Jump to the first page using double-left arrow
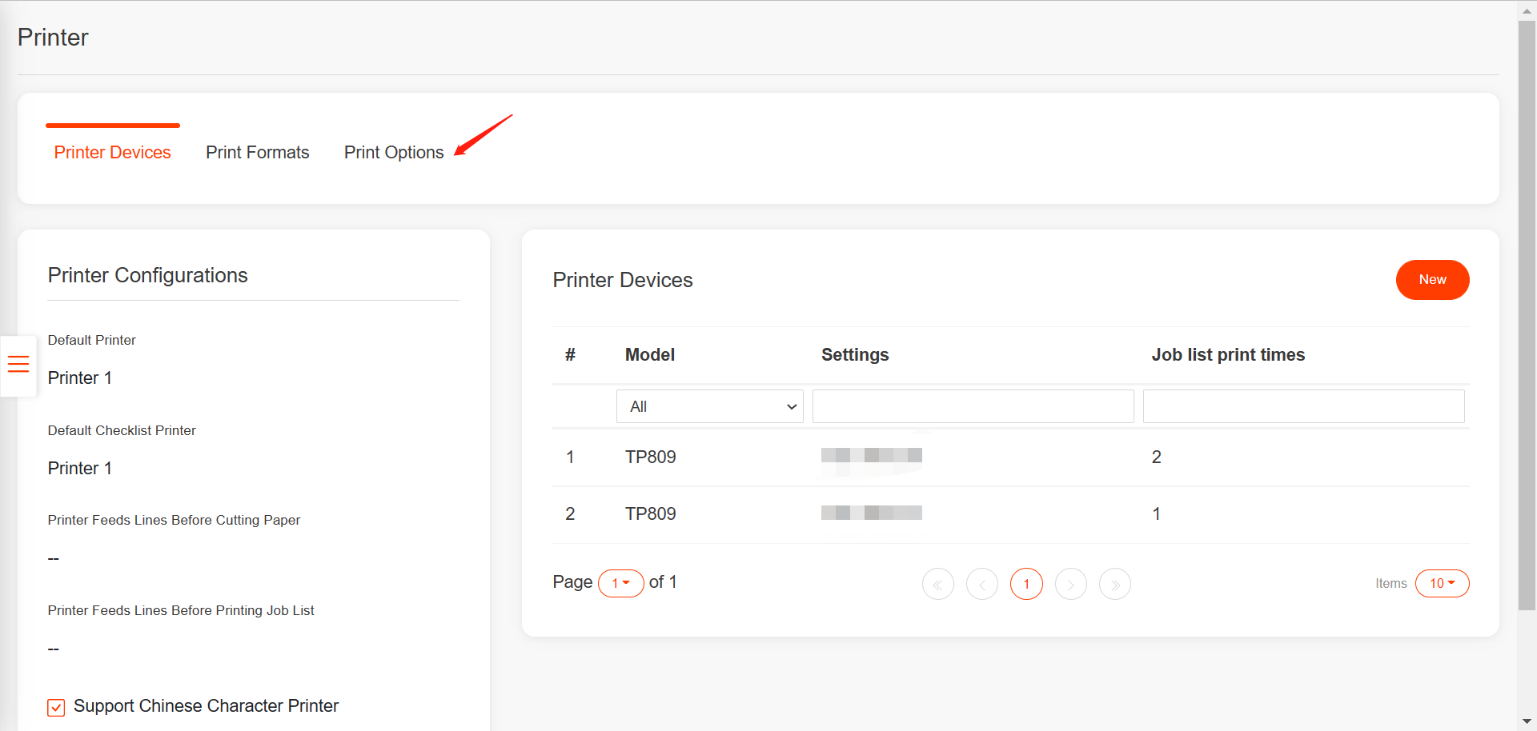The height and width of the screenshot is (731, 1537). point(937,584)
